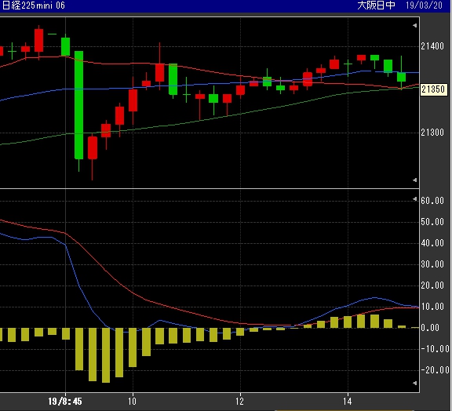
Task: Click the lower scale arrow in price pane
Action: (414, 180)
